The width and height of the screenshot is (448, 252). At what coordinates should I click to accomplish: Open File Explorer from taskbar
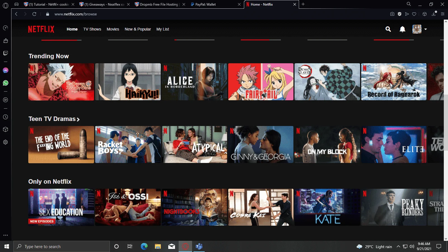click(158, 246)
